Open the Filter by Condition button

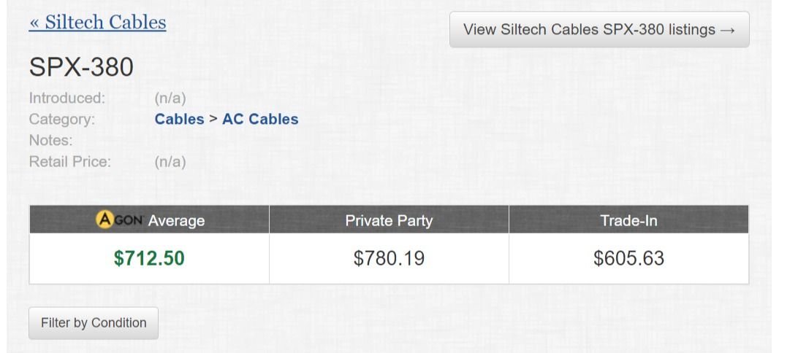tap(94, 323)
